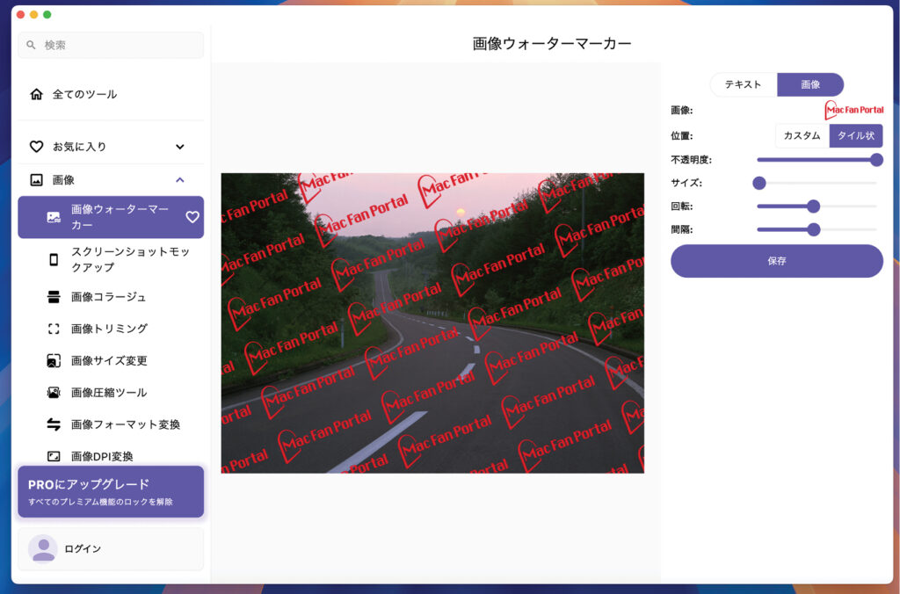The height and width of the screenshot is (594, 900).
Task: Open the 画像DPI変換 tool
Action: [111, 456]
